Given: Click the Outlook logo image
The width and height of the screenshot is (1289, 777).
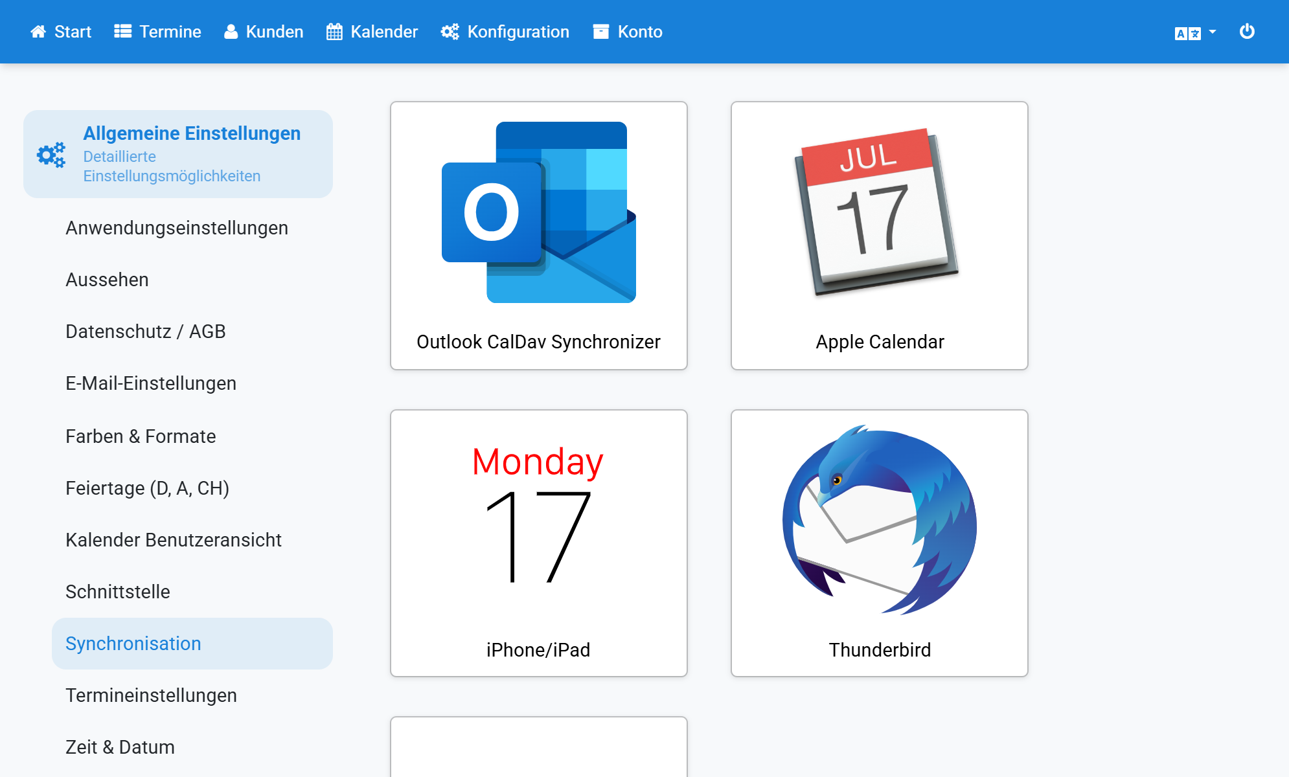Looking at the screenshot, I should 539,212.
